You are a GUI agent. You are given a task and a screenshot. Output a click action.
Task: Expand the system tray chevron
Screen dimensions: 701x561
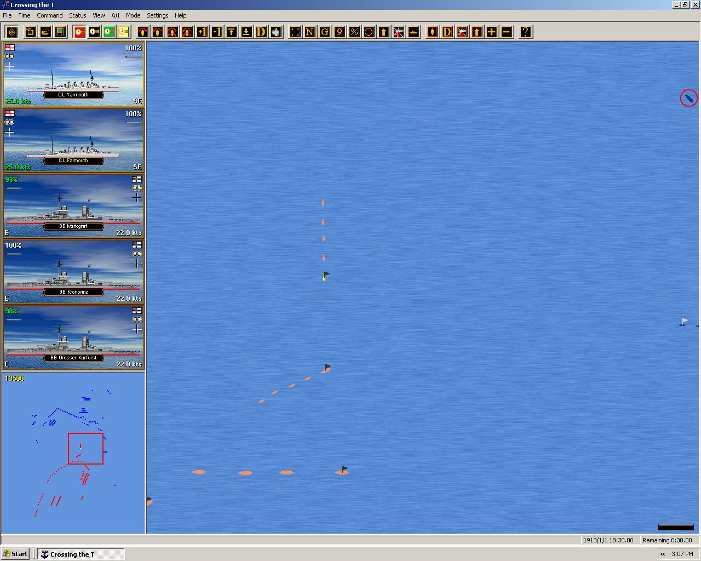663,554
